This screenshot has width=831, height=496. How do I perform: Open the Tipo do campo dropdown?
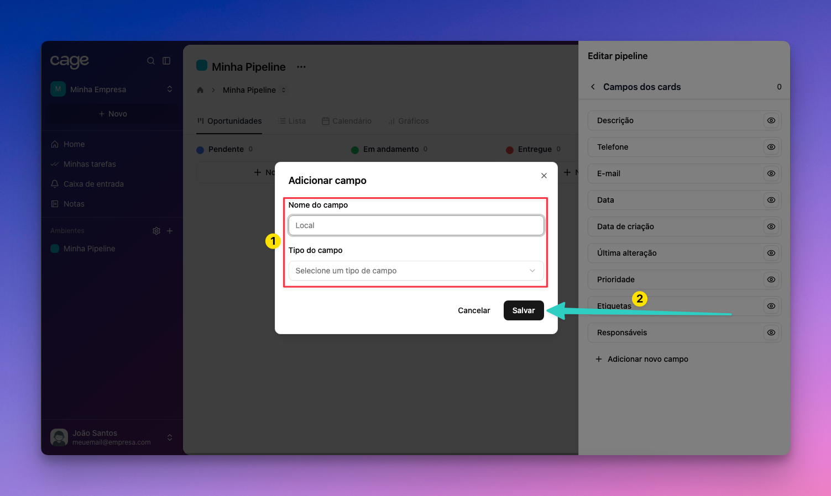[416, 271]
